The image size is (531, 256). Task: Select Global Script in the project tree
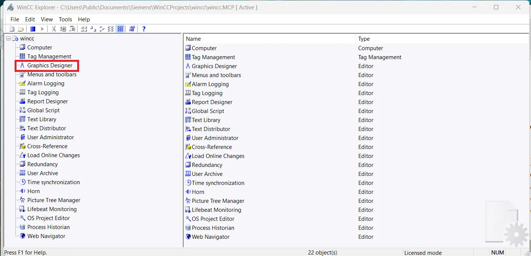pos(43,110)
